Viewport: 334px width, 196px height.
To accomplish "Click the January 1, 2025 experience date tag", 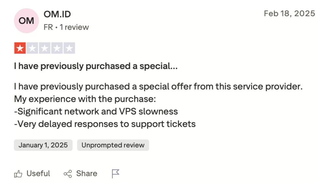I will [x=43, y=145].
